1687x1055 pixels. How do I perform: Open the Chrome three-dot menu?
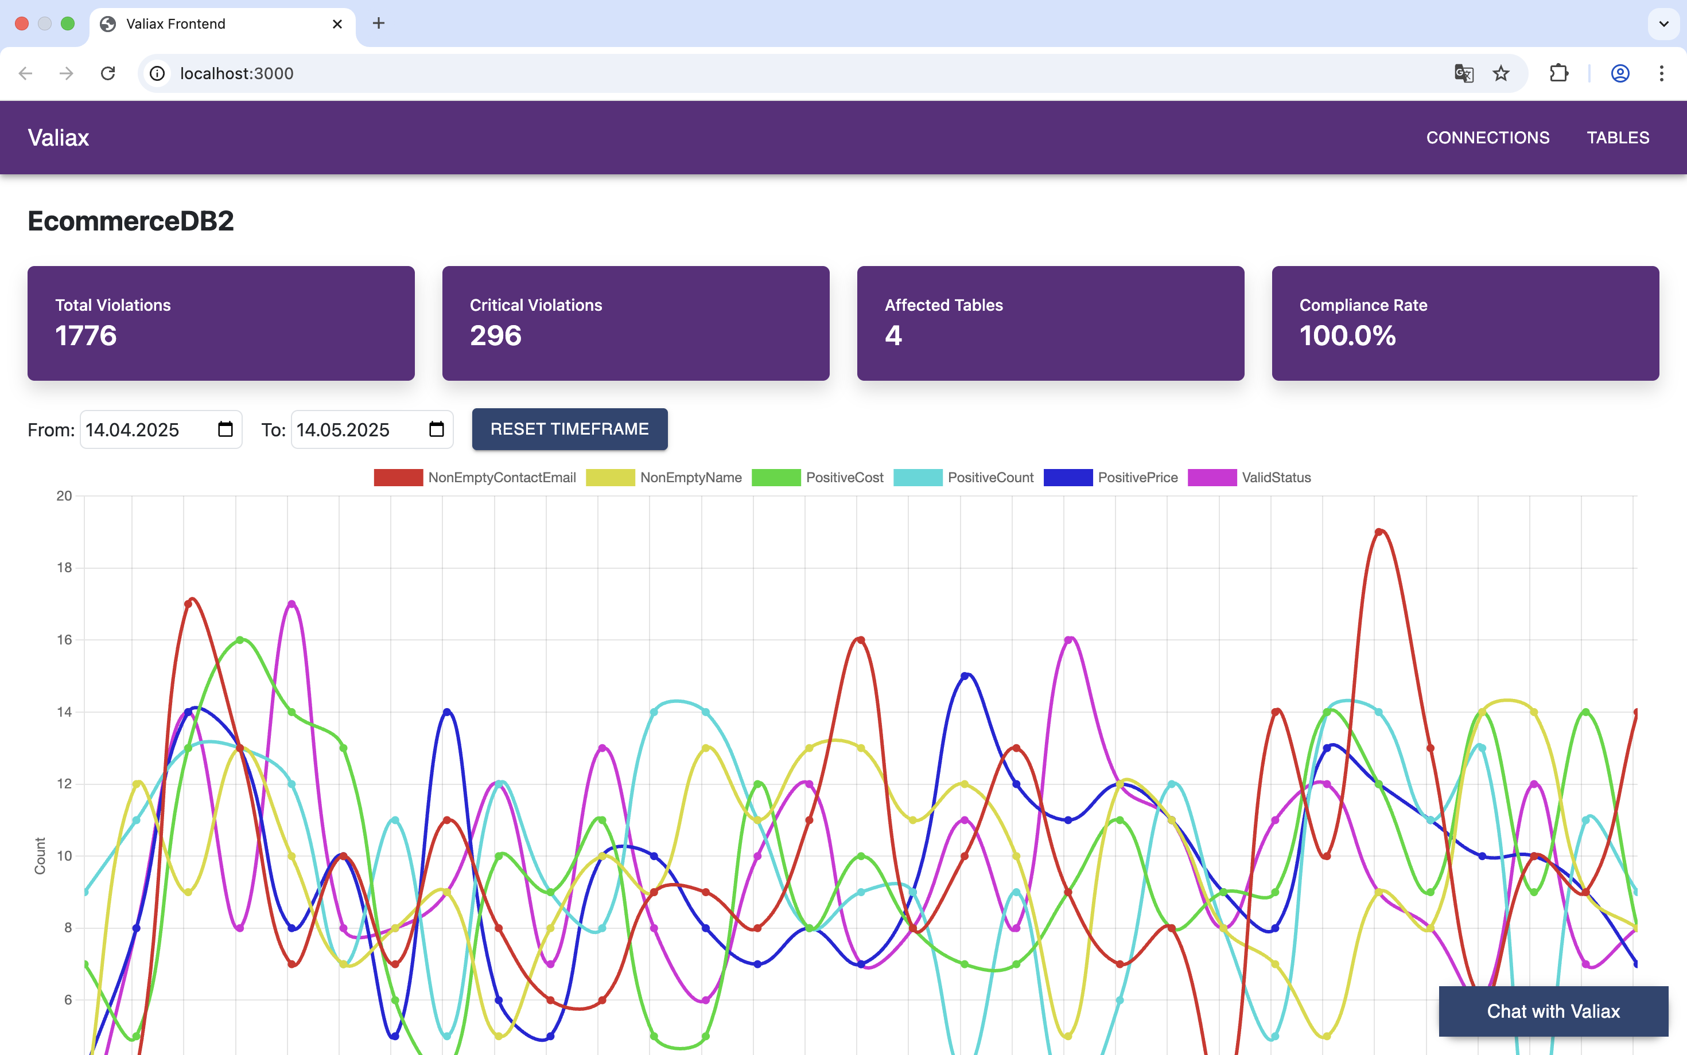point(1661,73)
